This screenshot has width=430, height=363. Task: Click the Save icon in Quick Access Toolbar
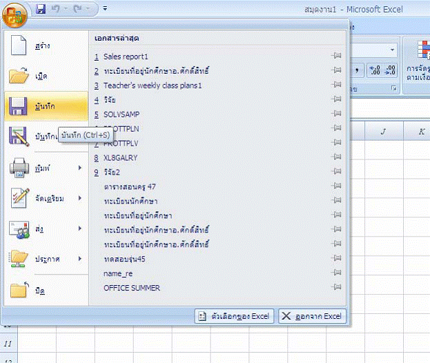(x=41, y=9)
